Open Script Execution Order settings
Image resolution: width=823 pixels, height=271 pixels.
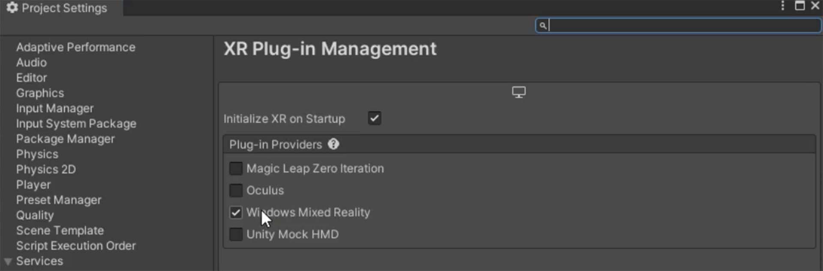click(76, 246)
